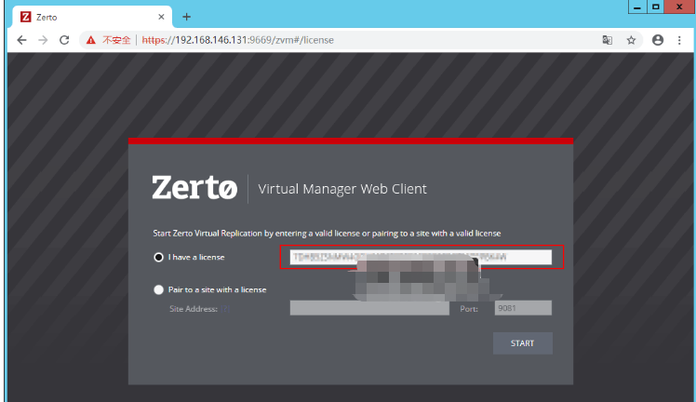Click the browser back arrow
The image size is (696, 402).
pos(21,40)
